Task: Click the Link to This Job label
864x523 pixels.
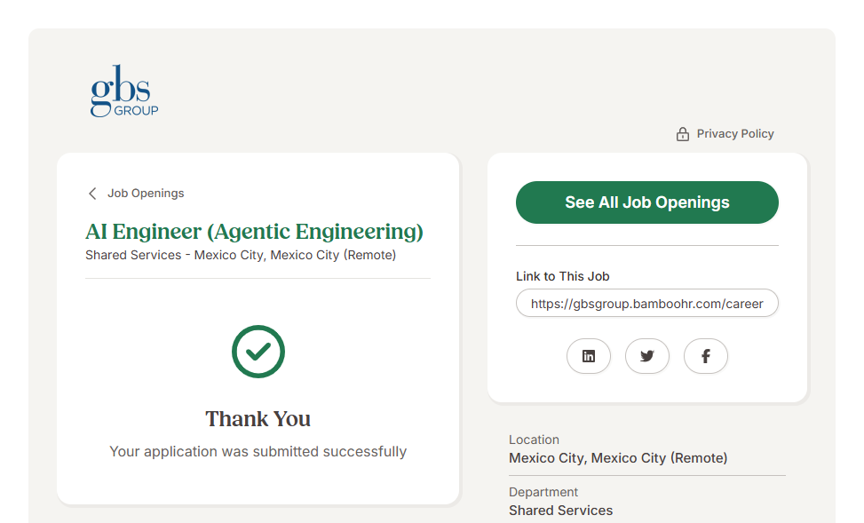Action: click(x=562, y=276)
